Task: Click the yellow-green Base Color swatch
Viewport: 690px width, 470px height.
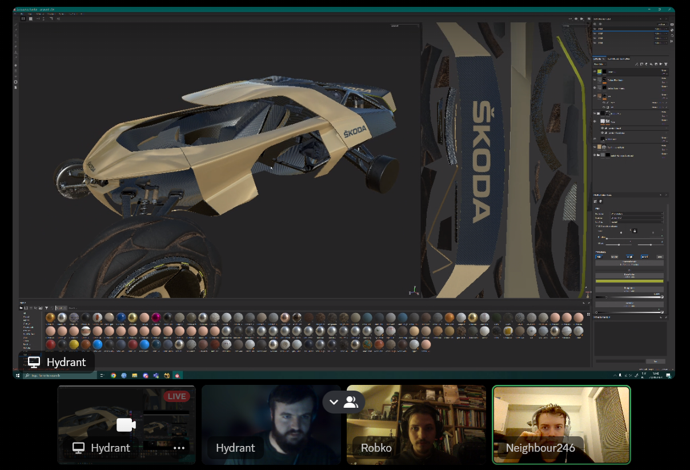Action: pyautogui.click(x=629, y=281)
